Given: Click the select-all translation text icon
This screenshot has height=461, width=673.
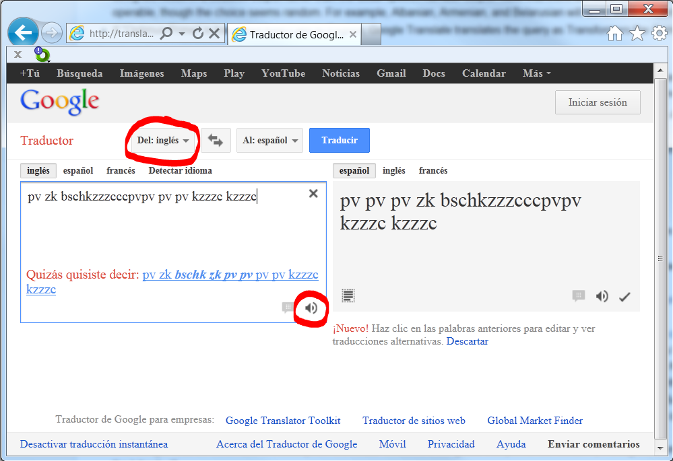Looking at the screenshot, I should pos(348,296).
